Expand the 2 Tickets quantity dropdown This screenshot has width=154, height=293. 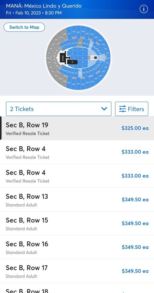tap(58, 109)
